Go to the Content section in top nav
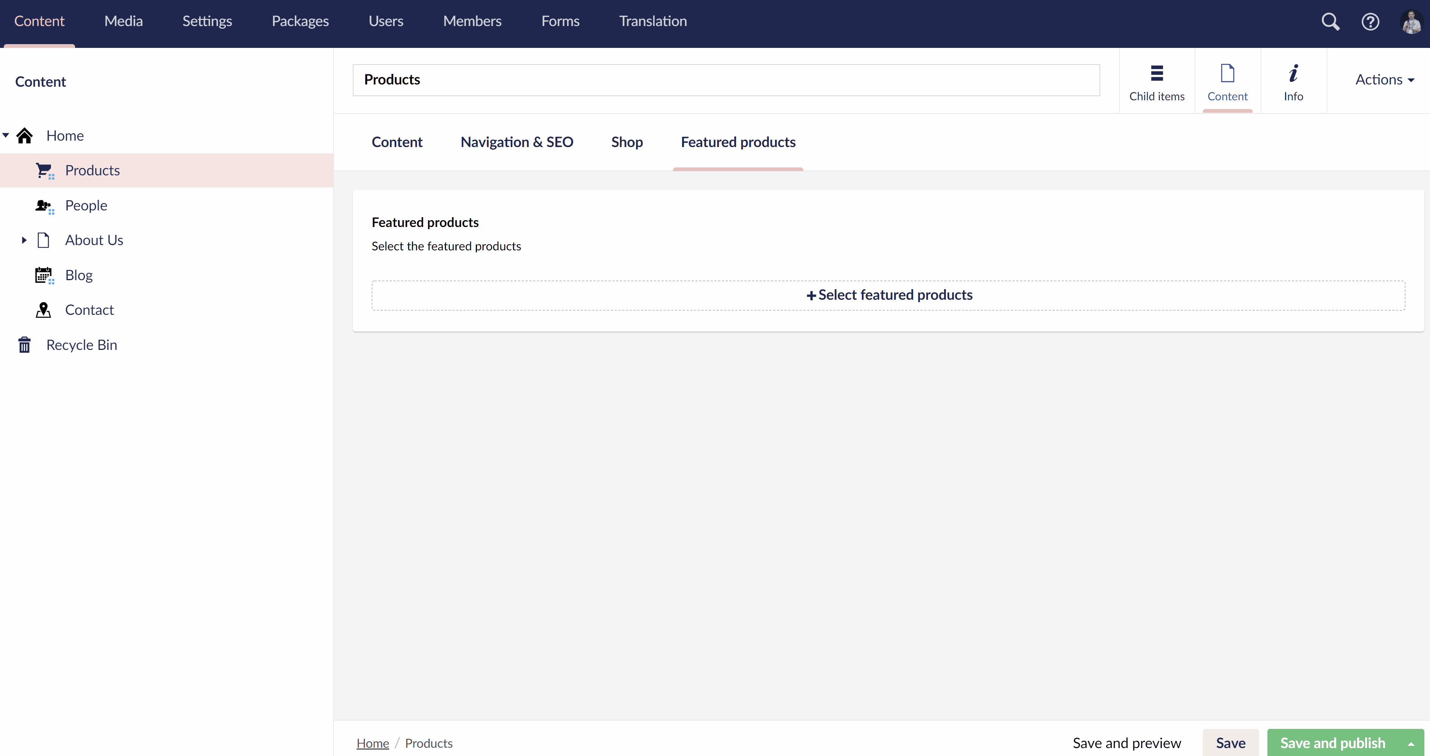Screen dimensions: 1430x756 click(39, 21)
